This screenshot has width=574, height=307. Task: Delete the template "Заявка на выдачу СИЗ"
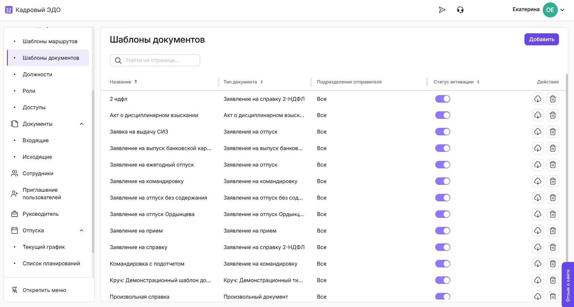[x=553, y=131]
